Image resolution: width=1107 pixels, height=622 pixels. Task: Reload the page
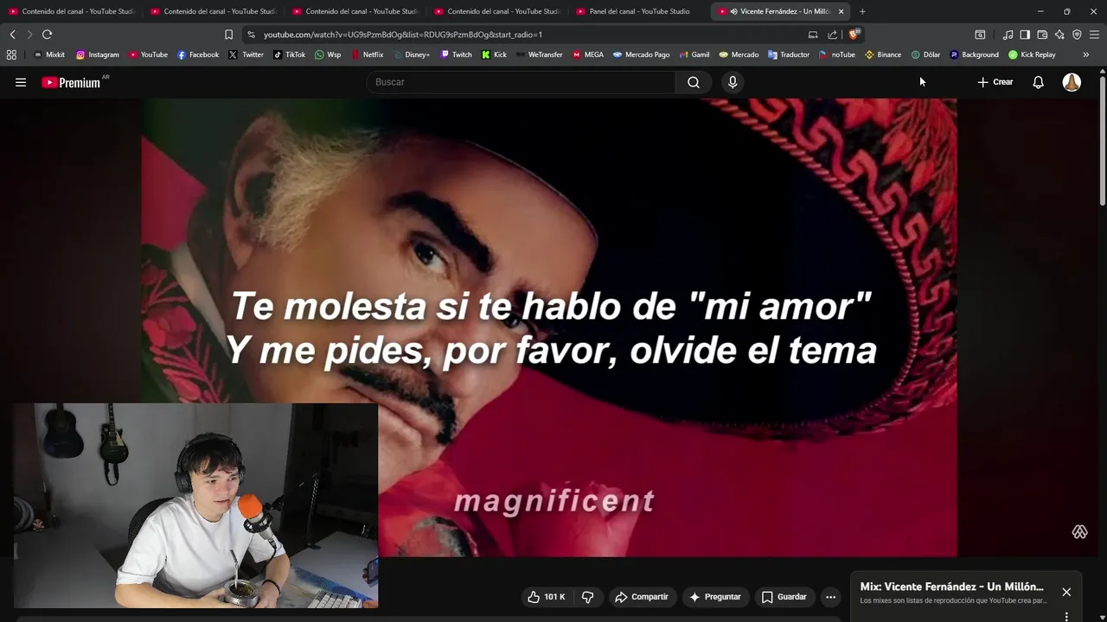47,35
